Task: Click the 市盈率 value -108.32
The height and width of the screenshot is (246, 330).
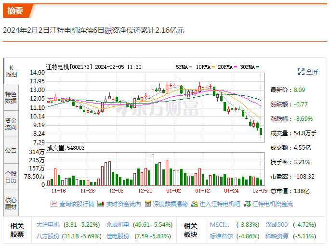Action: click(x=304, y=176)
